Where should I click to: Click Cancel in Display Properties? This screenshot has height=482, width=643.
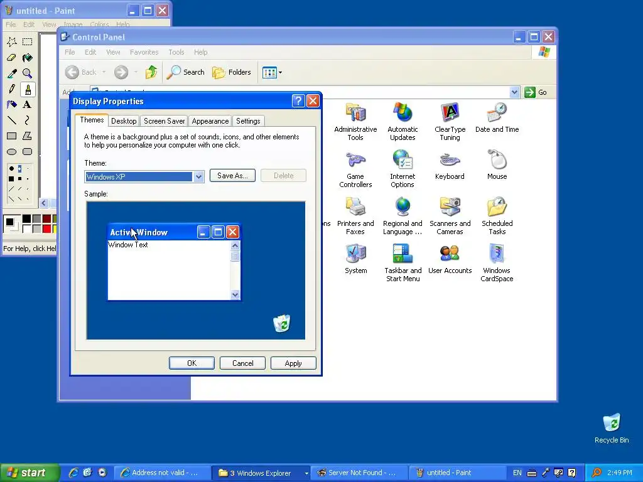tap(243, 363)
